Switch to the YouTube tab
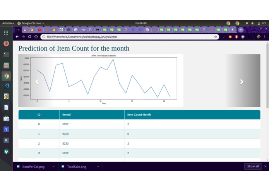Screen dimensions: 269x191 (x=39, y=30)
